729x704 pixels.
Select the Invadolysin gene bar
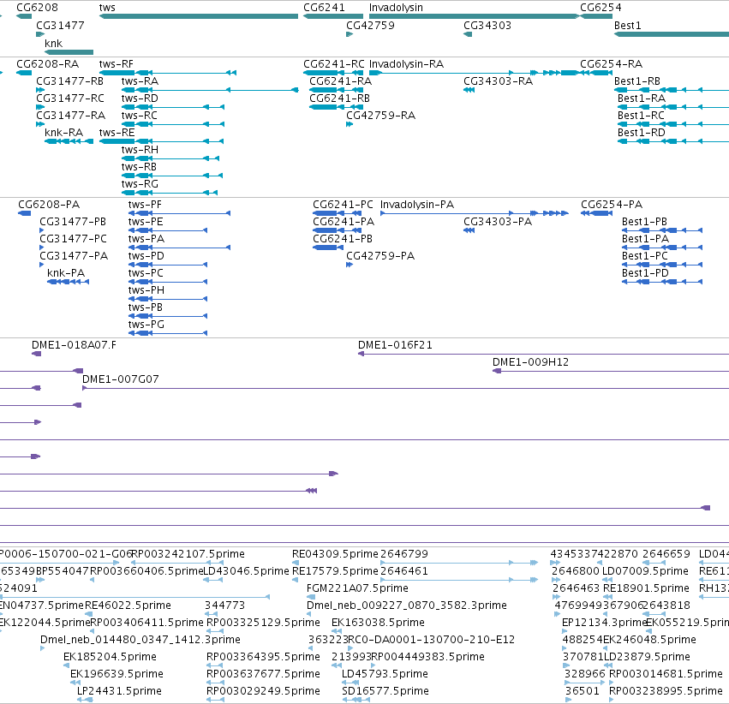[x=475, y=16]
